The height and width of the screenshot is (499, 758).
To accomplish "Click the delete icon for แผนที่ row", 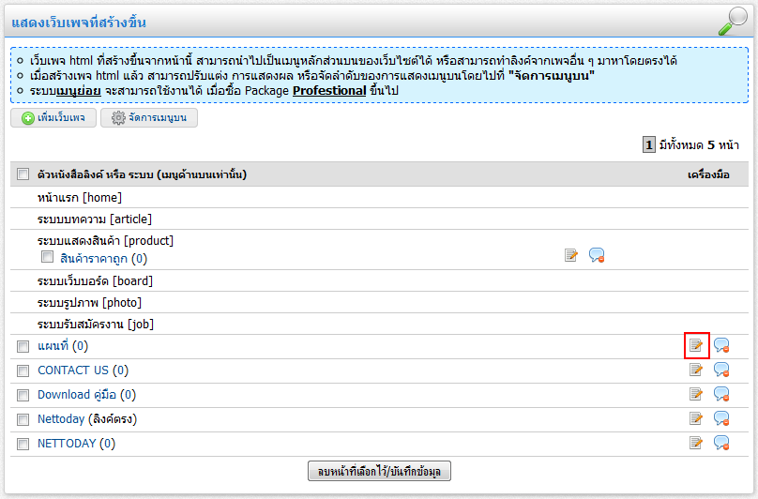I will [721, 345].
